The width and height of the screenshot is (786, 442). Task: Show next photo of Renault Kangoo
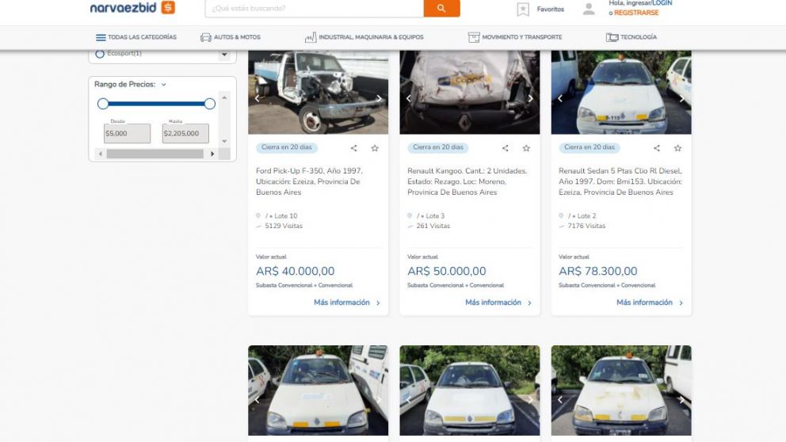[x=530, y=99]
